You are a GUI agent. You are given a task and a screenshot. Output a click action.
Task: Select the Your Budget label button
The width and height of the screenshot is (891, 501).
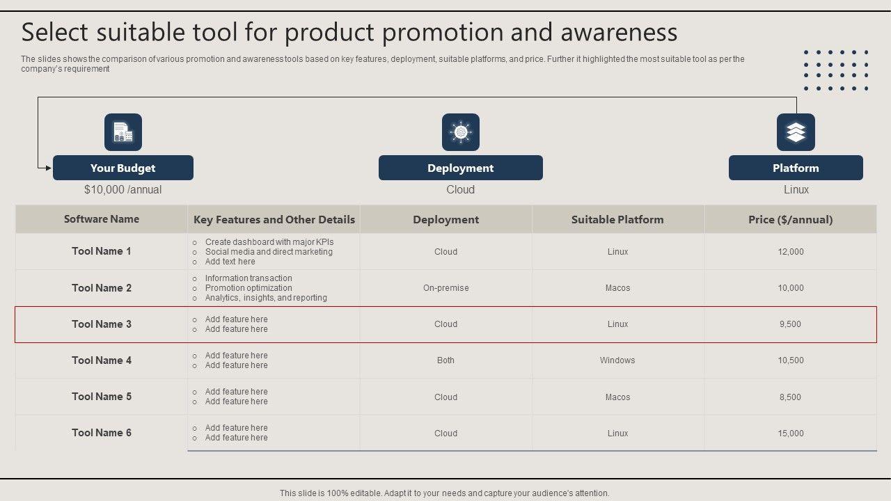[123, 168]
